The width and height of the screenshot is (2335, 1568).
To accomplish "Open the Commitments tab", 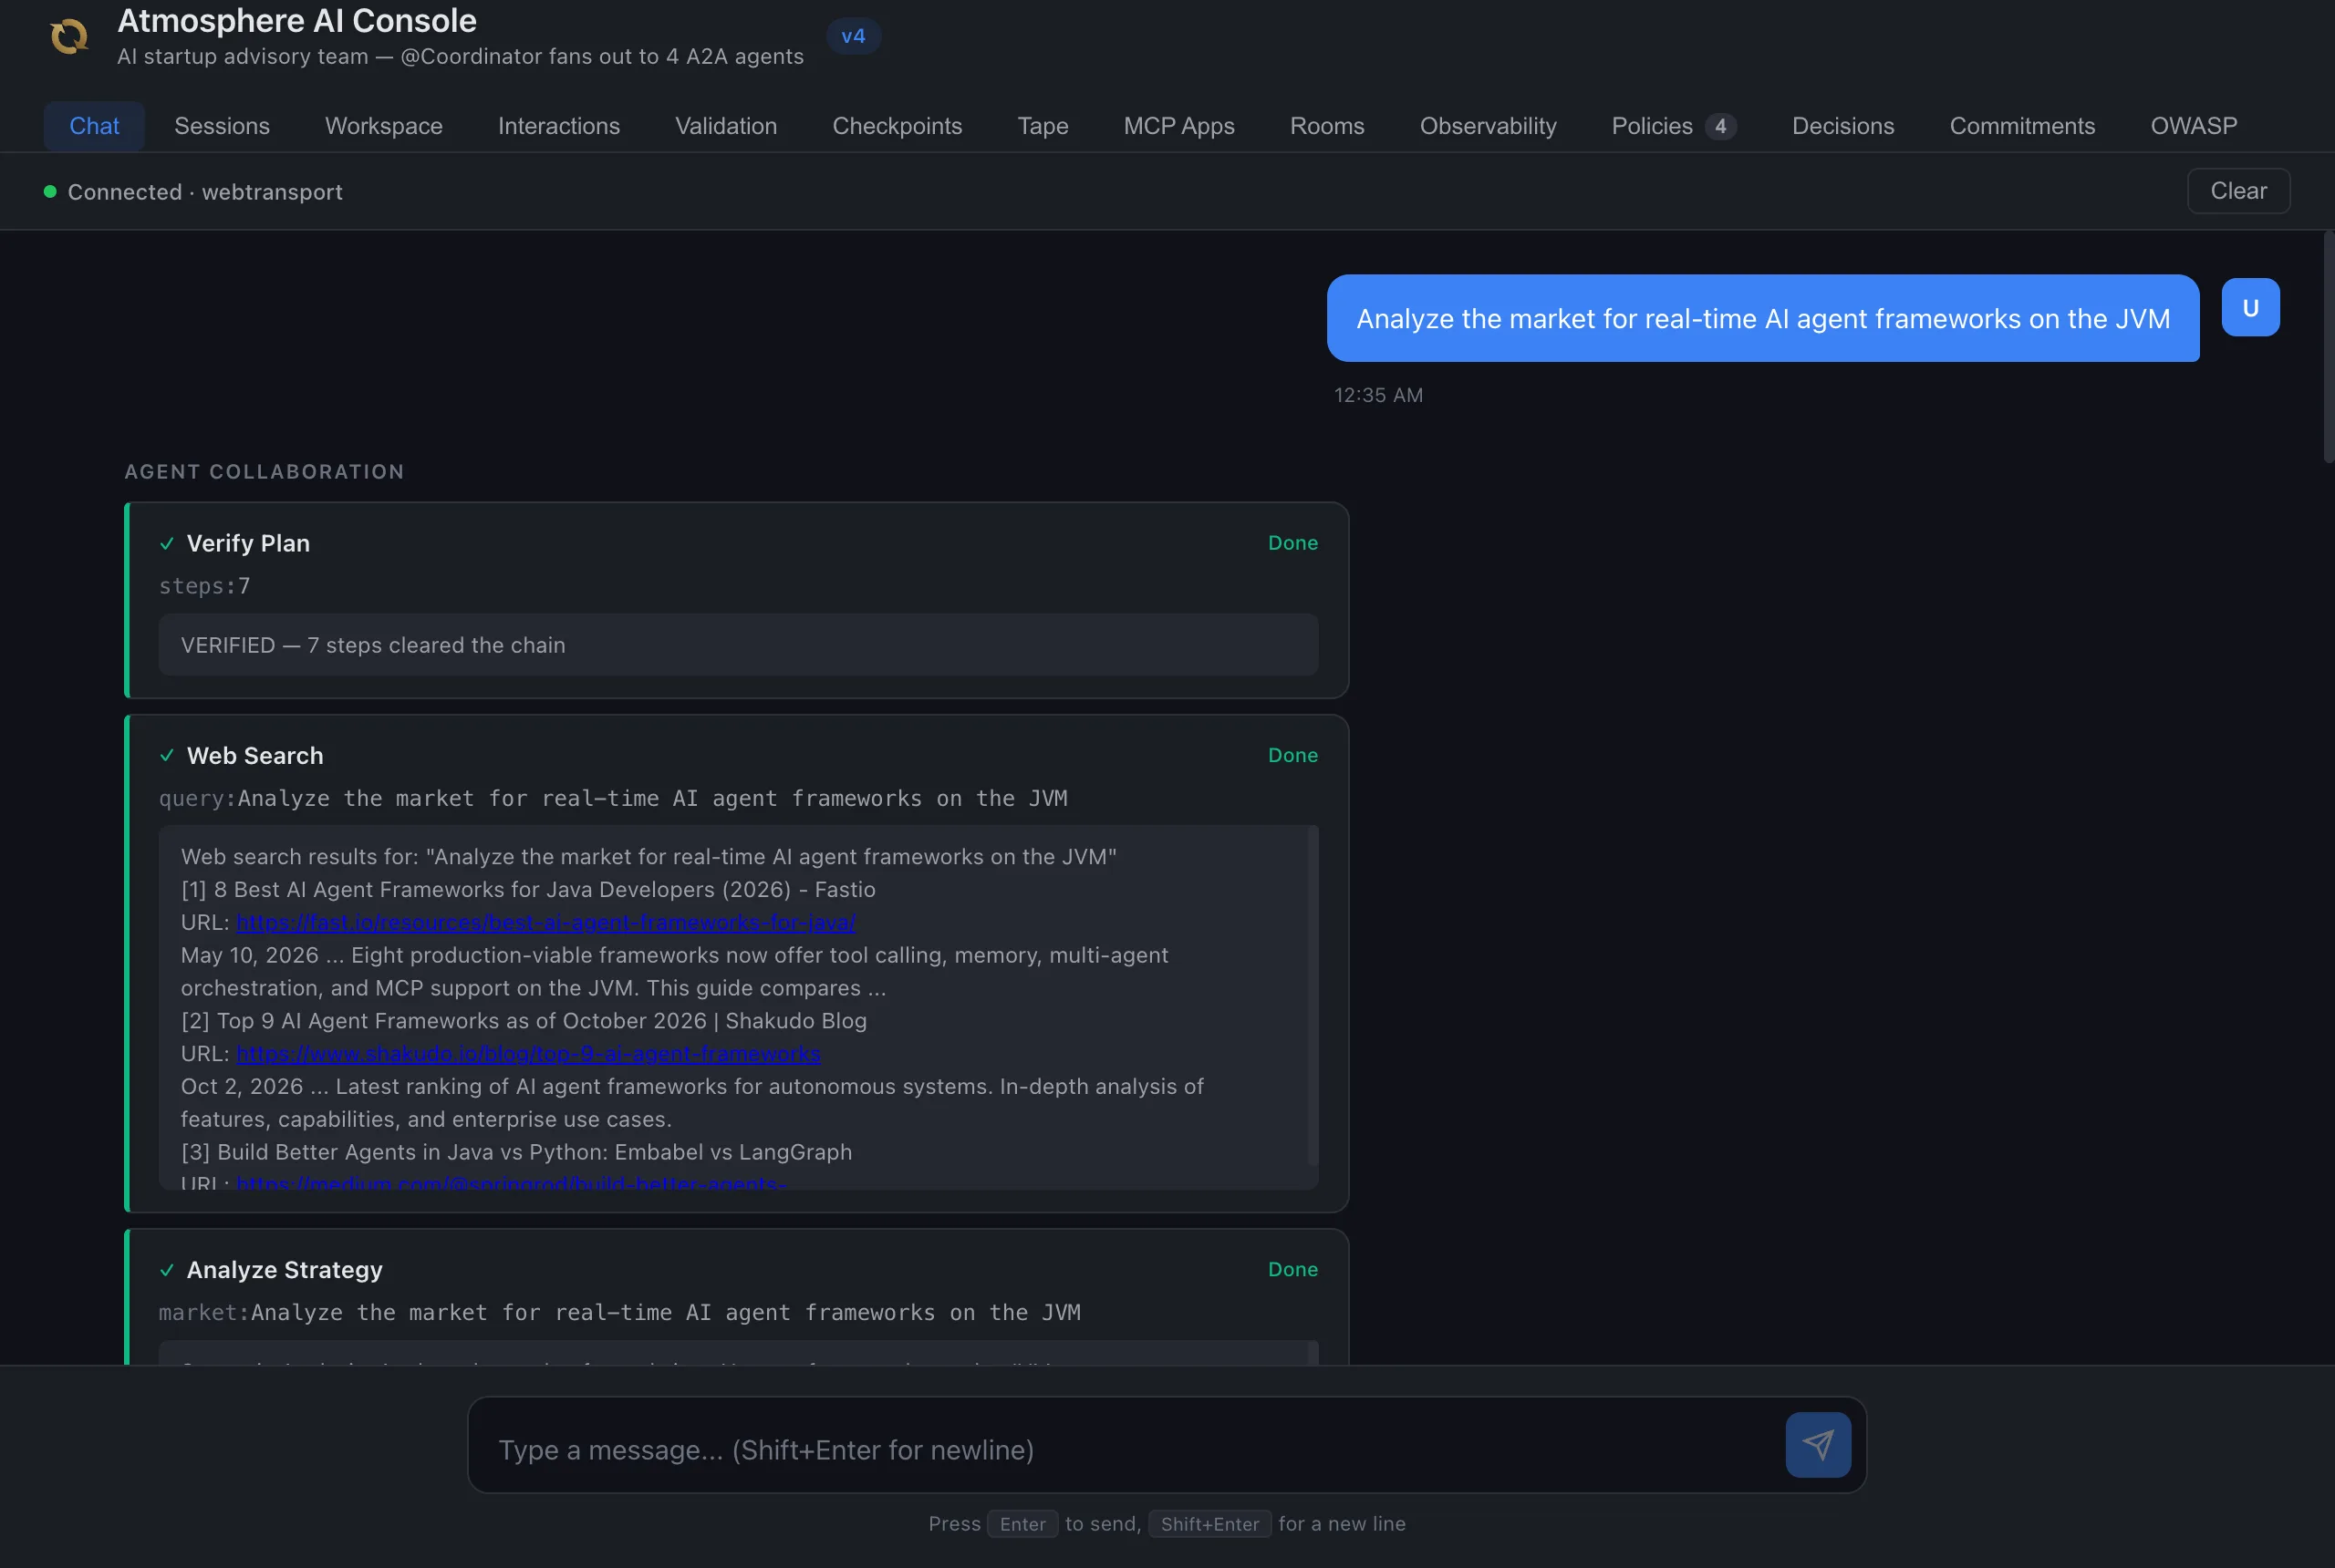I will [x=2022, y=126].
